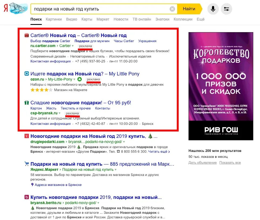Click the Cartier result favicon
The height and width of the screenshot is (220, 260).
pyautogui.click(x=26, y=35)
